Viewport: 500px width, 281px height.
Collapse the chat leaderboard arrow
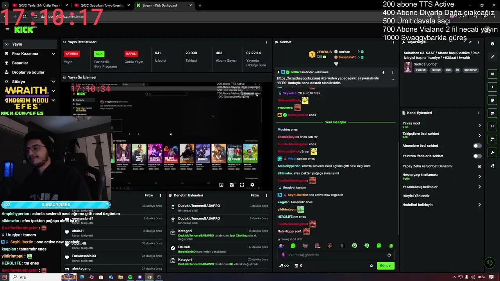click(336, 64)
